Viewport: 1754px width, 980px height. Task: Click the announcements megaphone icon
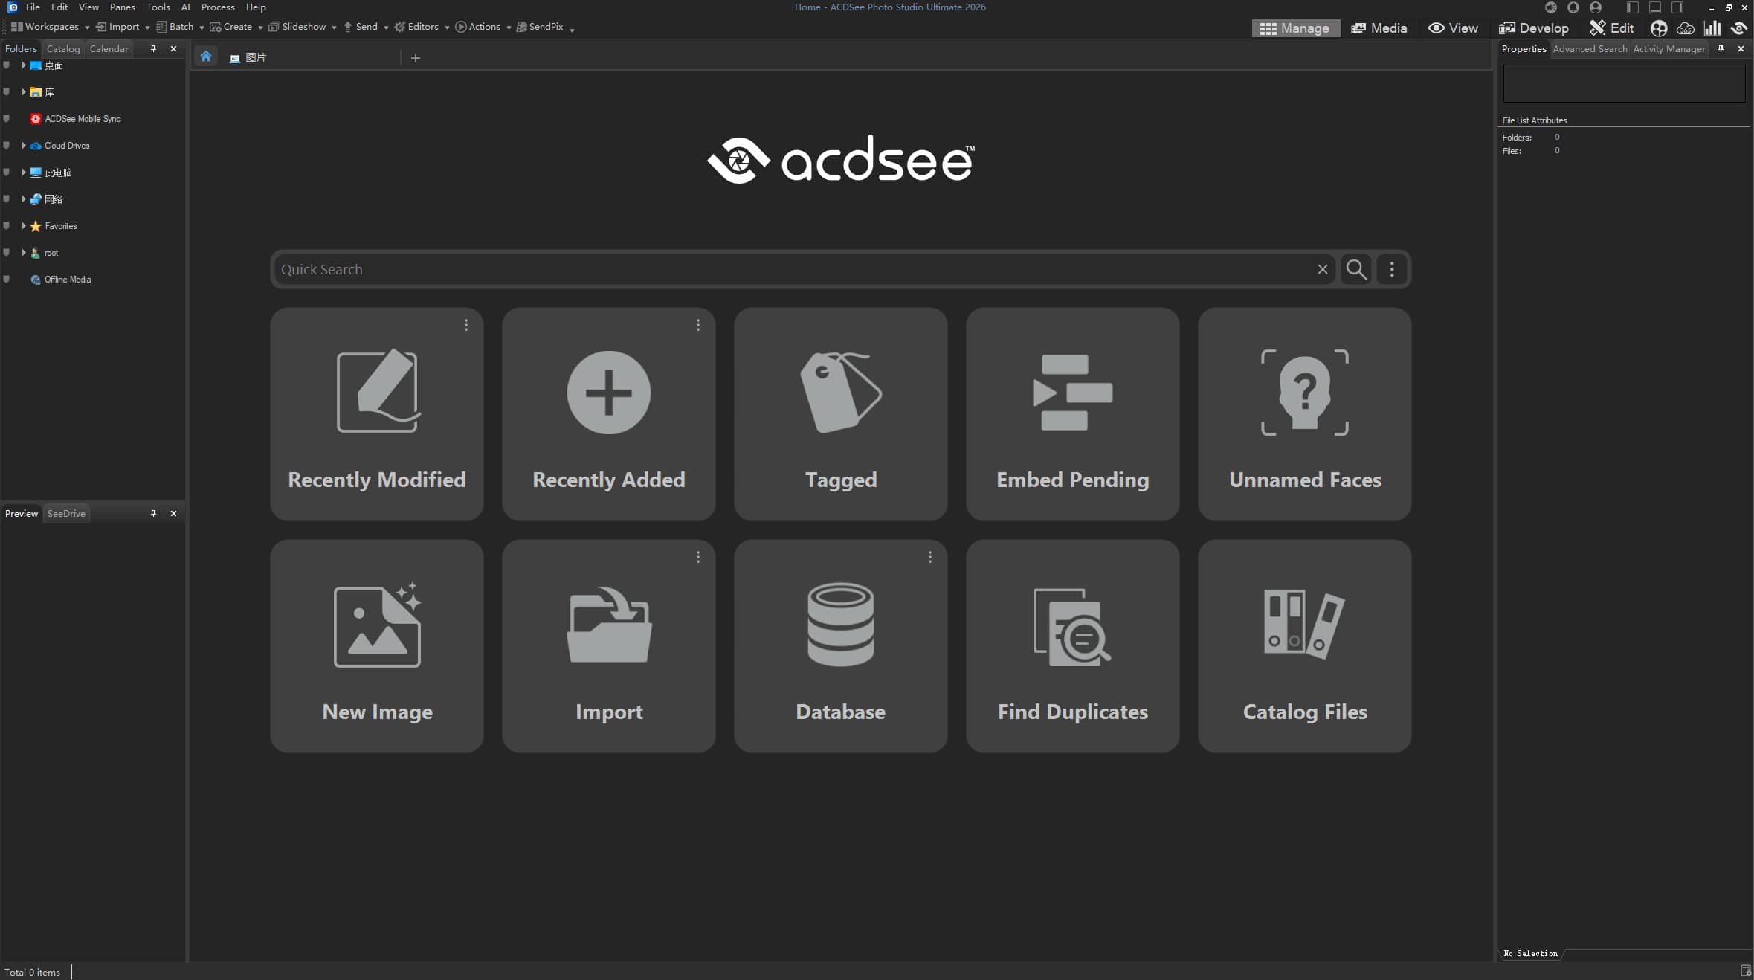pyautogui.click(x=1550, y=7)
